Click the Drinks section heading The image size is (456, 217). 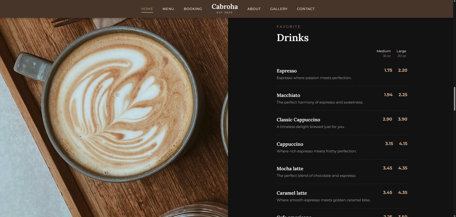292,38
